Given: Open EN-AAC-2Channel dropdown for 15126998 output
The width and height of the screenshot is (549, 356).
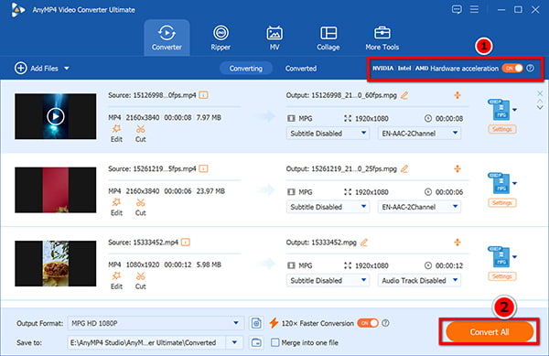Looking at the screenshot, I should 419,134.
